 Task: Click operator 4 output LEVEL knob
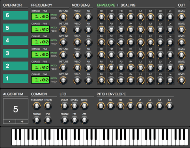[181, 42]
